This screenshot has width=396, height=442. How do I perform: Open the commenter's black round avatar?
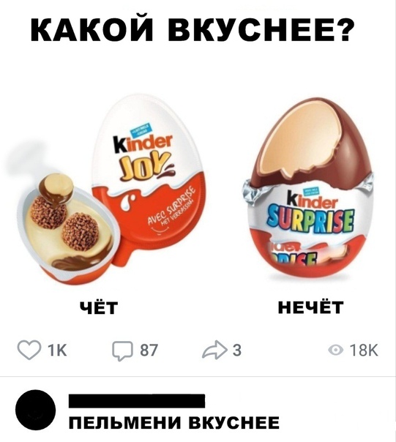pos(35,410)
